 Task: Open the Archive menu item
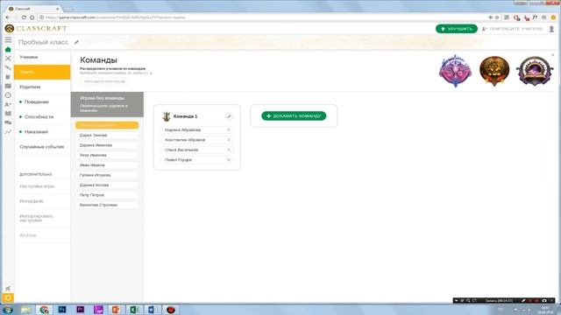click(42, 235)
